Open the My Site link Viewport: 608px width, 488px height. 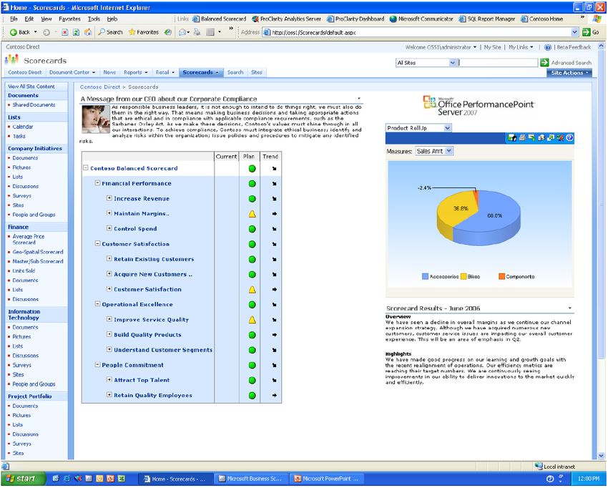pyautogui.click(x=492, y=47)
